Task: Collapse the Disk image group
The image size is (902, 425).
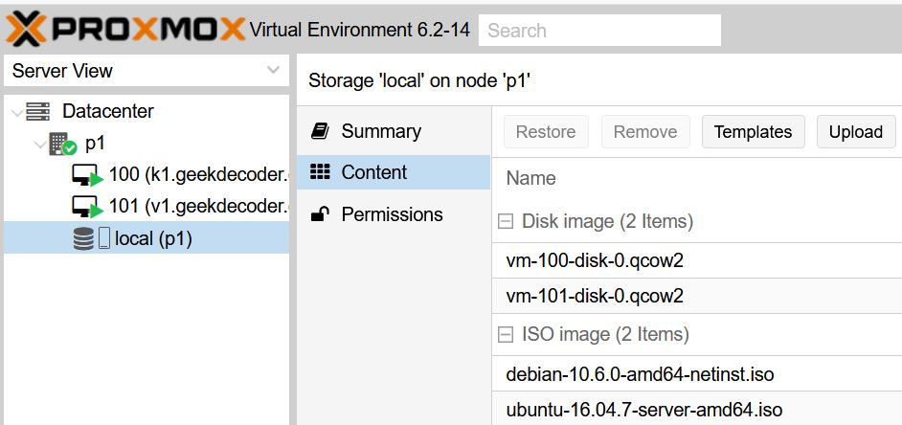Action: point(506,222)
